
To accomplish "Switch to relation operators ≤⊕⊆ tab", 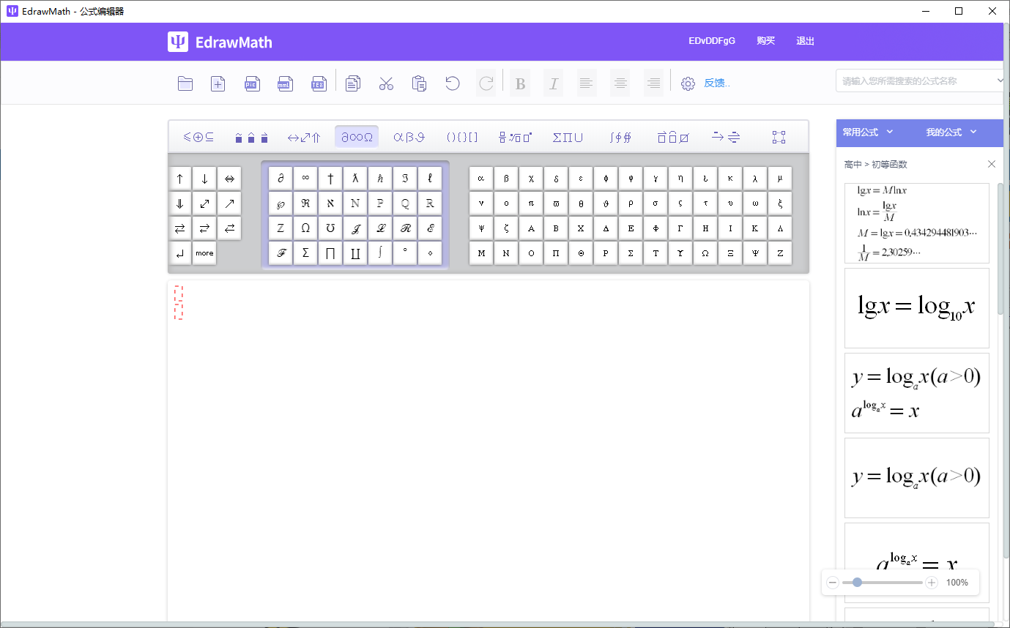I will (x=198, y=137).
